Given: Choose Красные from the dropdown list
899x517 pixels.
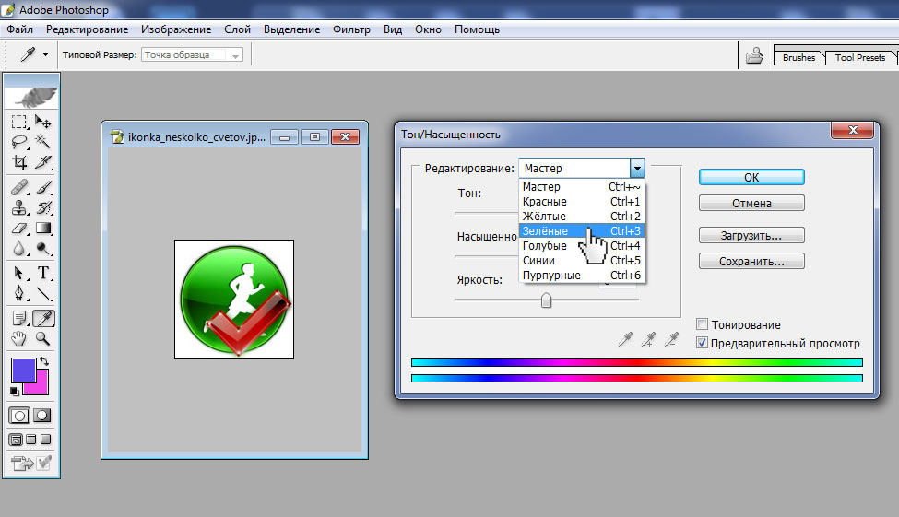Looking at the screenshot, I should click(582, 202).
